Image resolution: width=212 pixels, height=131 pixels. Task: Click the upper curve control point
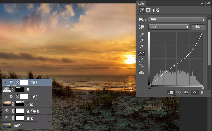coord(195,46)
